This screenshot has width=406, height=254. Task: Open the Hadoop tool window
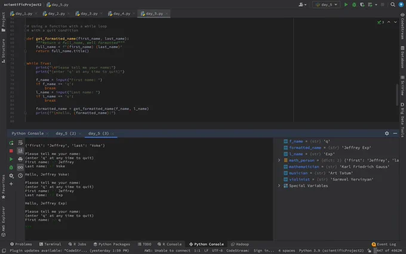click(240, 244)
